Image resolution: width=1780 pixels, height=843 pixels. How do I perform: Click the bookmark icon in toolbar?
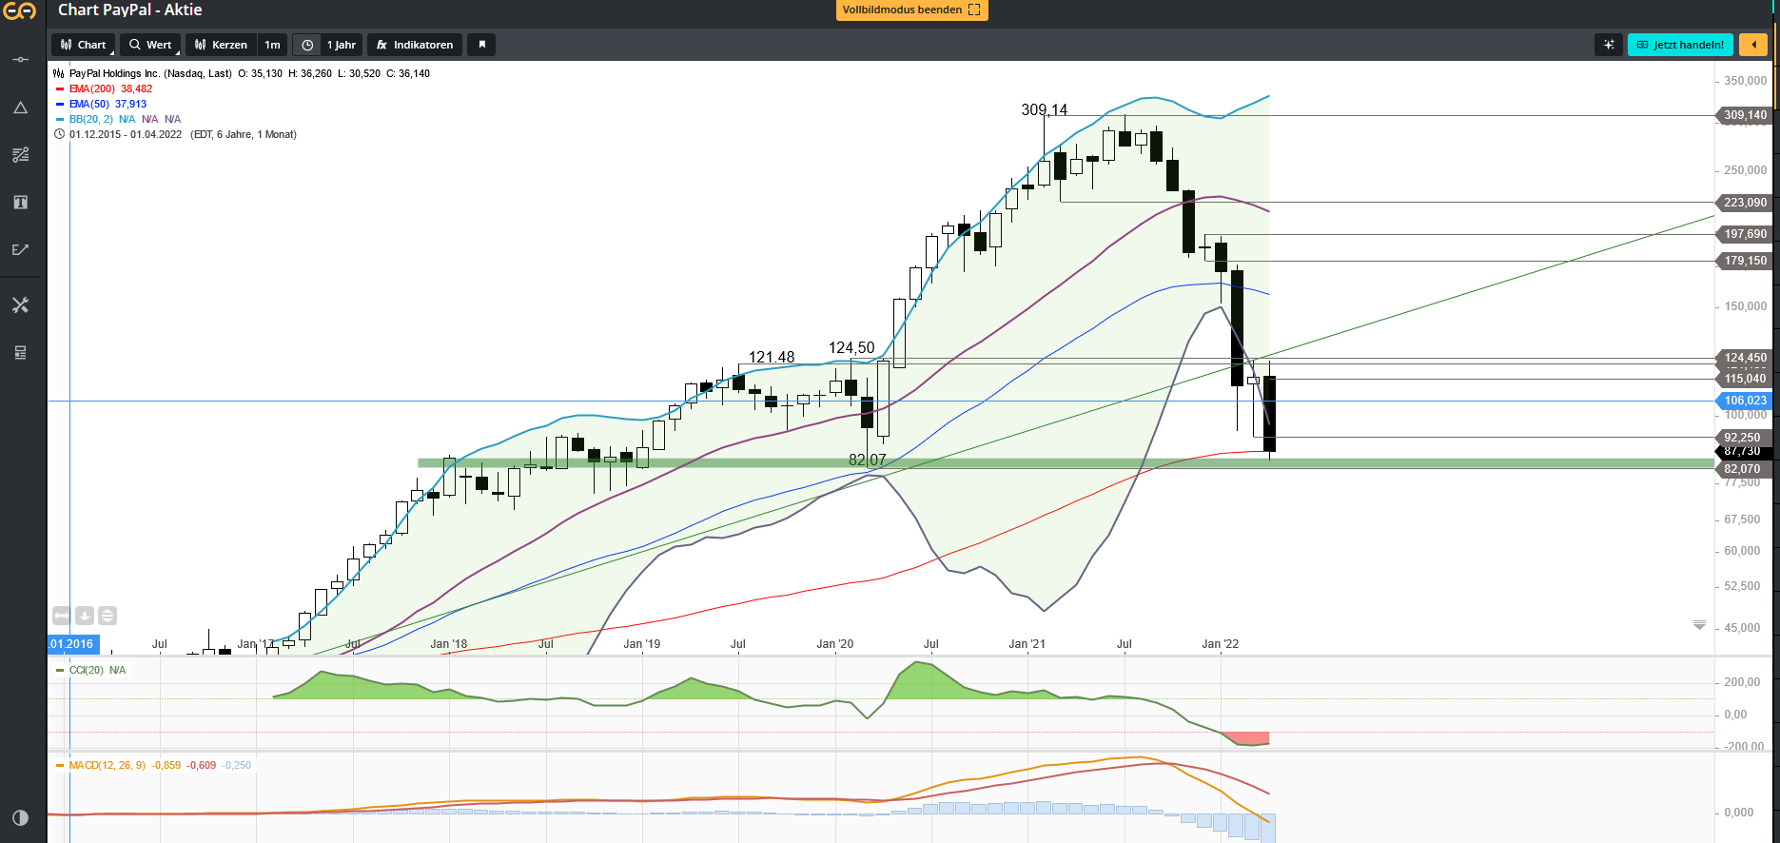[x=481, y=45]
